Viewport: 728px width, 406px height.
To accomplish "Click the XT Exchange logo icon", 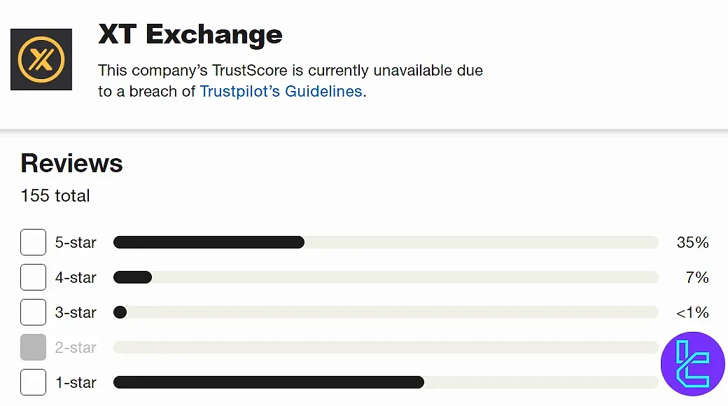I will click(41, 59).
